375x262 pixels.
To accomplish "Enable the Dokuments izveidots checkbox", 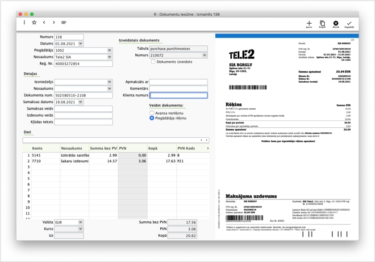I will click(x=153, y=62).
